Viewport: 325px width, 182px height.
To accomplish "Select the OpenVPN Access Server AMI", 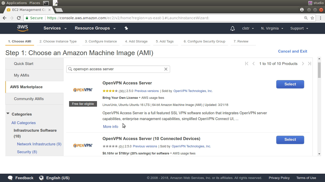I will (x=290, y=84).
